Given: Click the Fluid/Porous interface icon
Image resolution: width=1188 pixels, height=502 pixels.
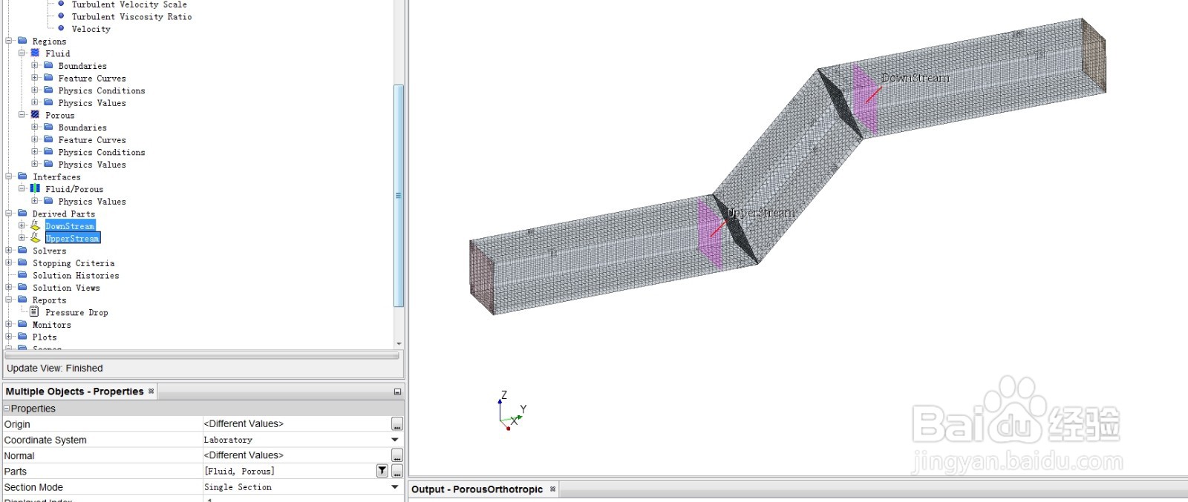Looking at the screenshot, I should click(35, 188).
